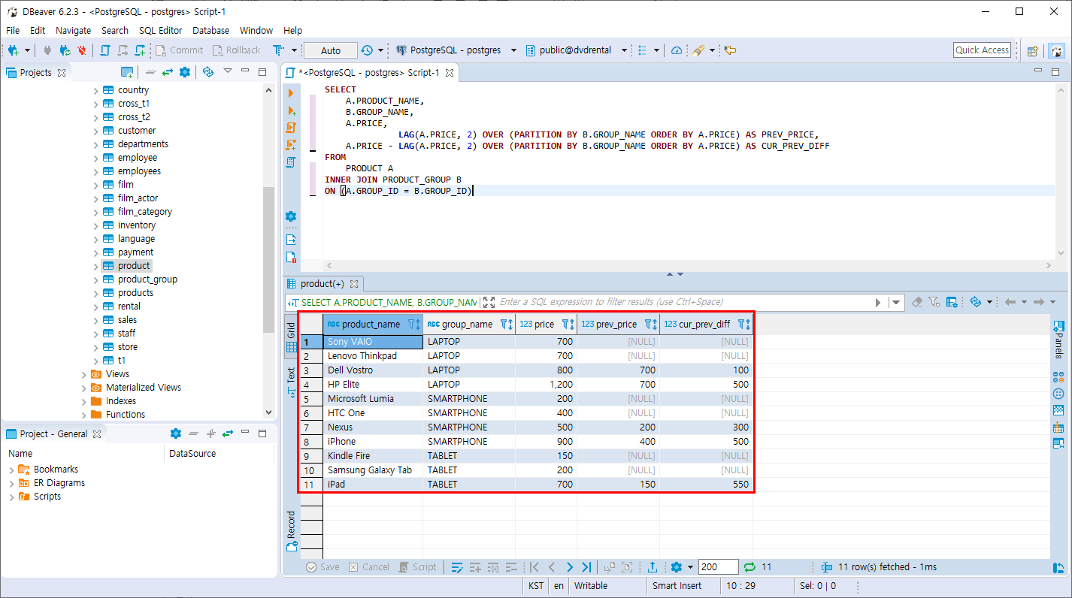Open the Panels icon on the right edge
1072x598 pixels.
coord(1058,340)
